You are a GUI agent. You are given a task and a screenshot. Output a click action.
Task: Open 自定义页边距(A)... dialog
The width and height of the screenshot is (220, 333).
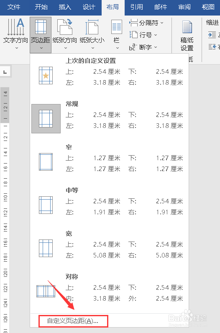tap(73, 321)
